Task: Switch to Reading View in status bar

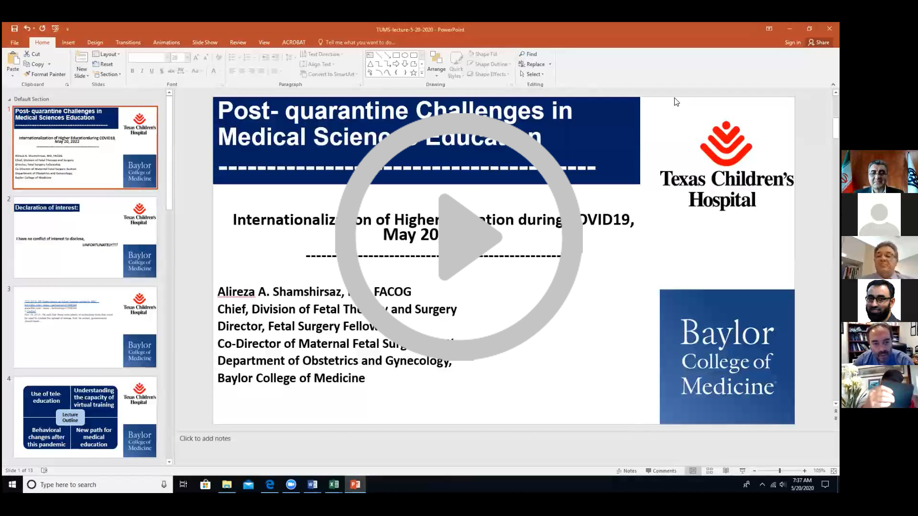Action: (726, 471)
